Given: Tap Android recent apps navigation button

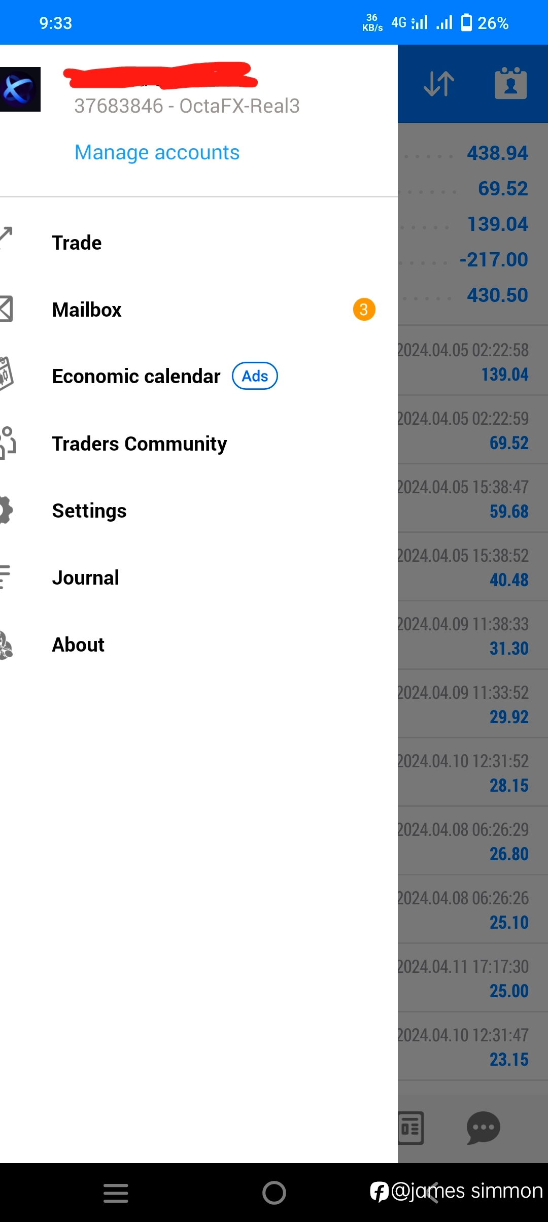Looking at the screenshot, I should click(116, 1193).
